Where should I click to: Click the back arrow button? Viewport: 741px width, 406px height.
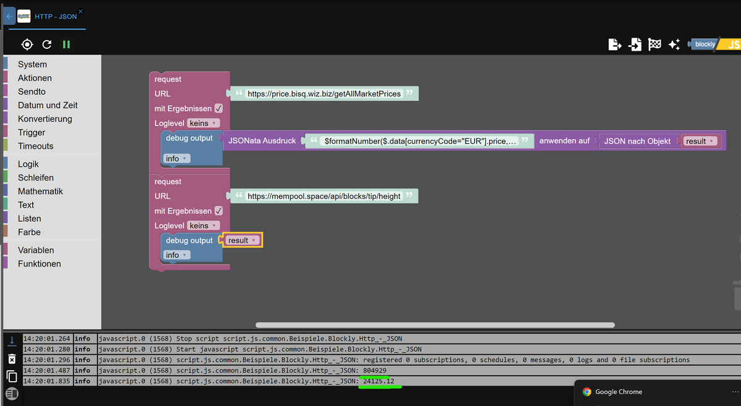pos(9,17)
